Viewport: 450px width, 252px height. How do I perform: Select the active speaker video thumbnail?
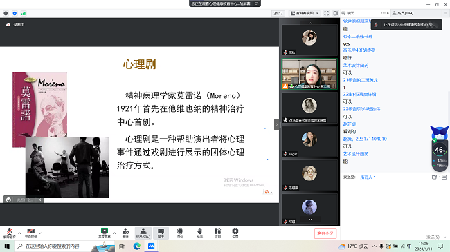309,74
